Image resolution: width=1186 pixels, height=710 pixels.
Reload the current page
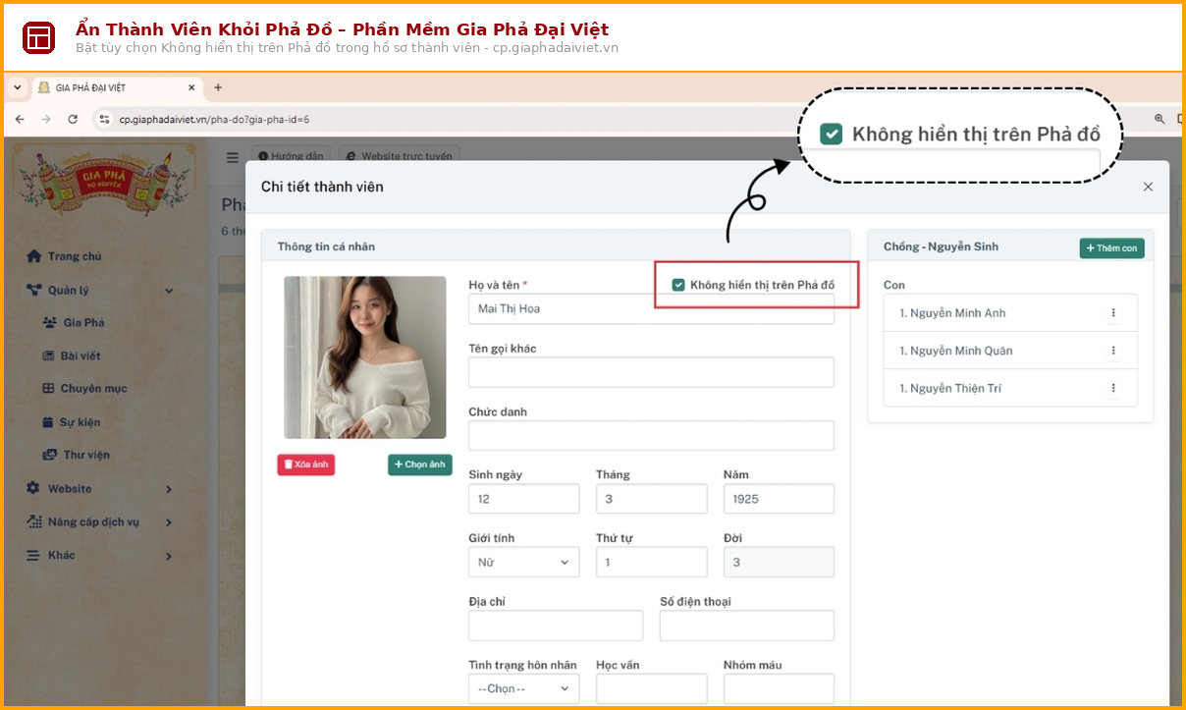pos(73,119)
